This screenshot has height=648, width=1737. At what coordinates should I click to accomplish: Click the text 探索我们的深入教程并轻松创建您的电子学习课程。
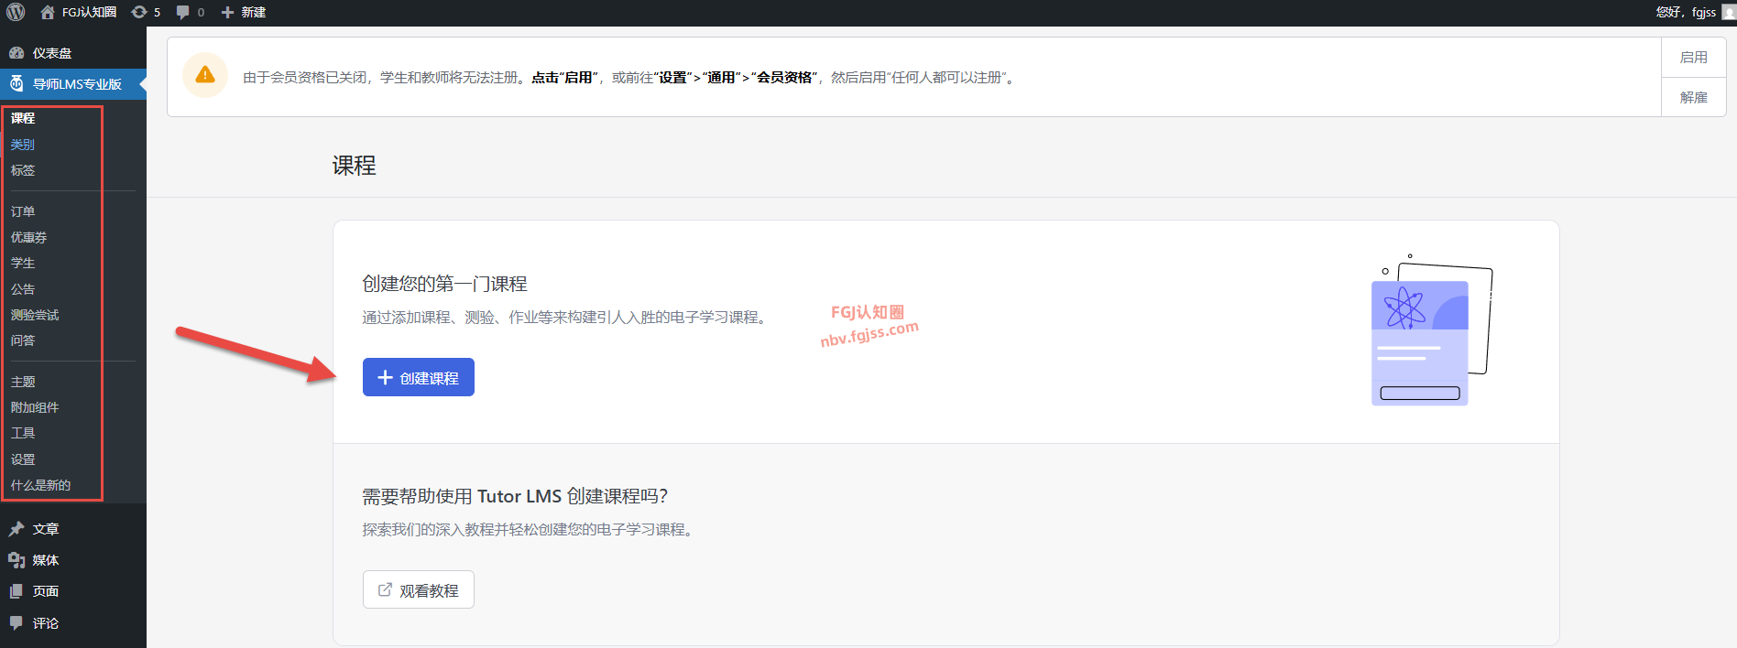[x=530, y=530]
